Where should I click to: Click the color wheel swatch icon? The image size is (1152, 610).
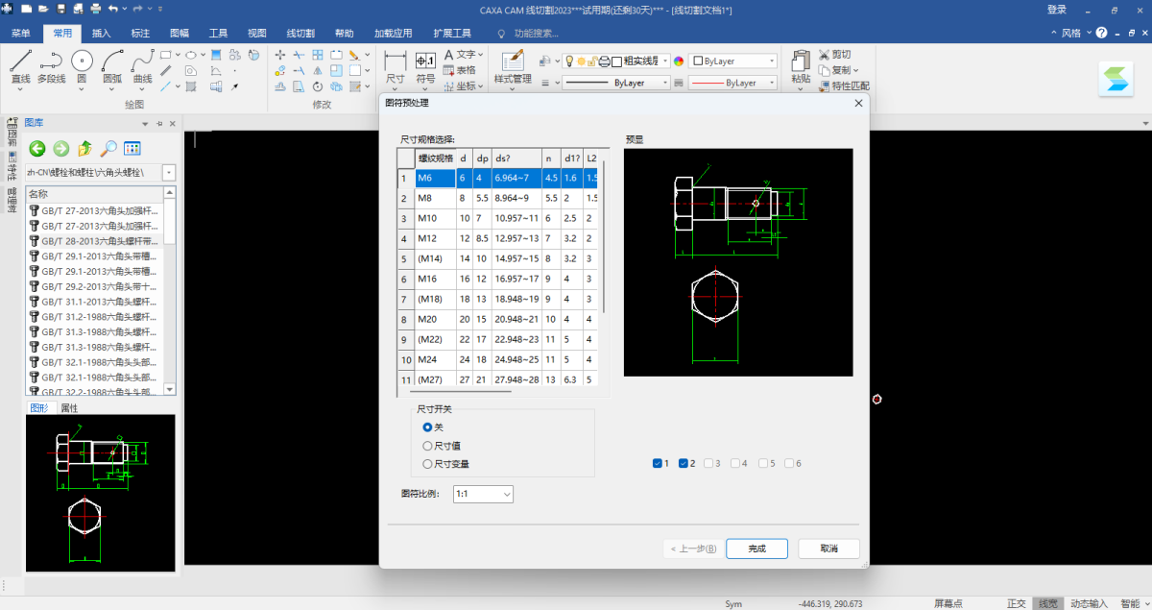679,61
